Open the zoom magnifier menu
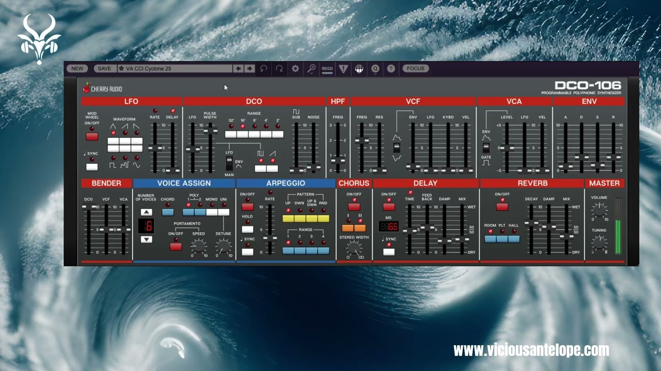This screenshot has width=661, height=371. [x=311, y=69]
